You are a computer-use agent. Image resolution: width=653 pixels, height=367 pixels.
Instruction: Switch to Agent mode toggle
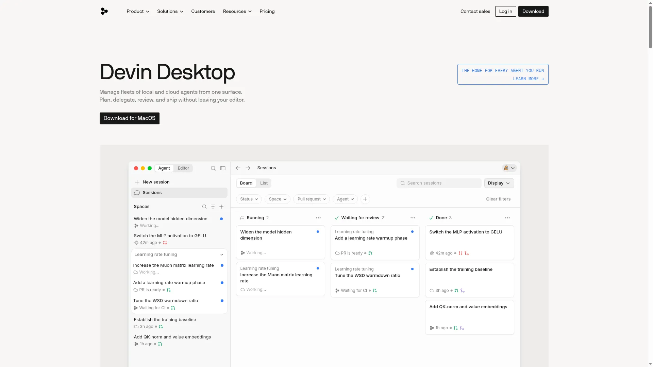point(164,168)
